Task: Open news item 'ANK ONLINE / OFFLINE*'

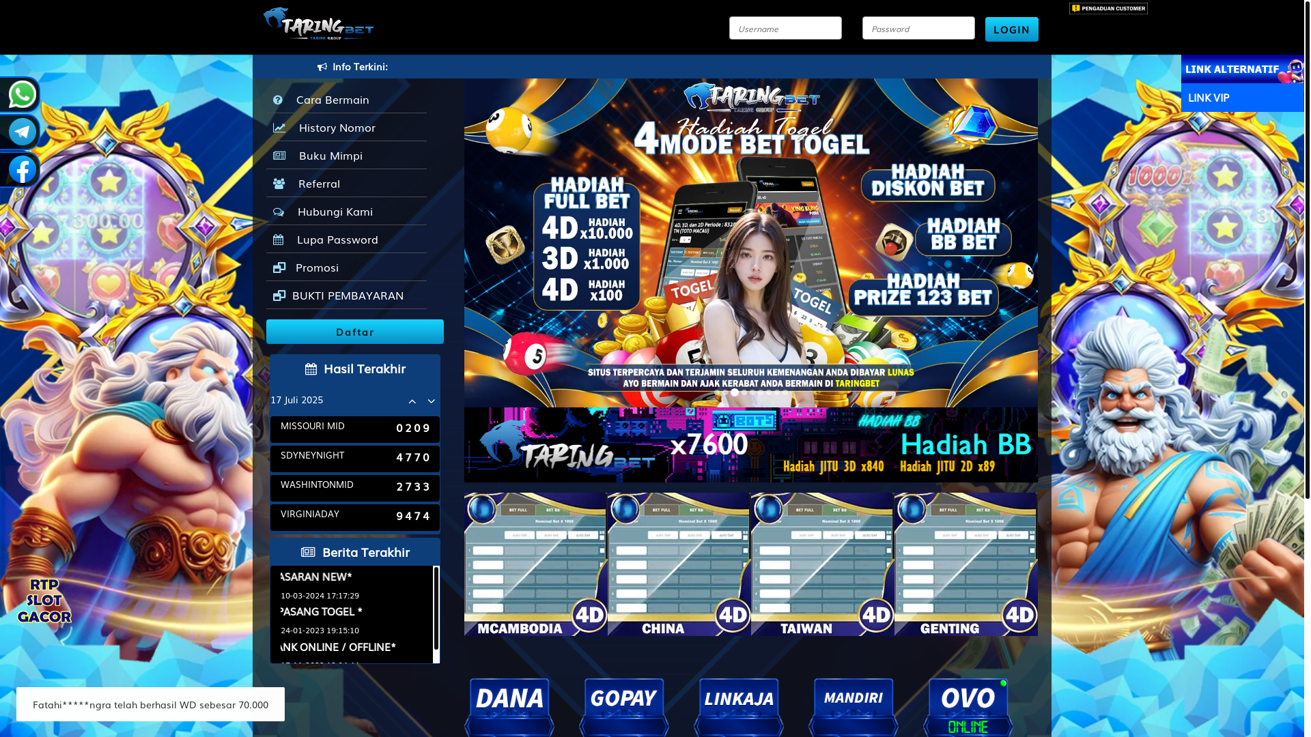Action: coord(338,647)
